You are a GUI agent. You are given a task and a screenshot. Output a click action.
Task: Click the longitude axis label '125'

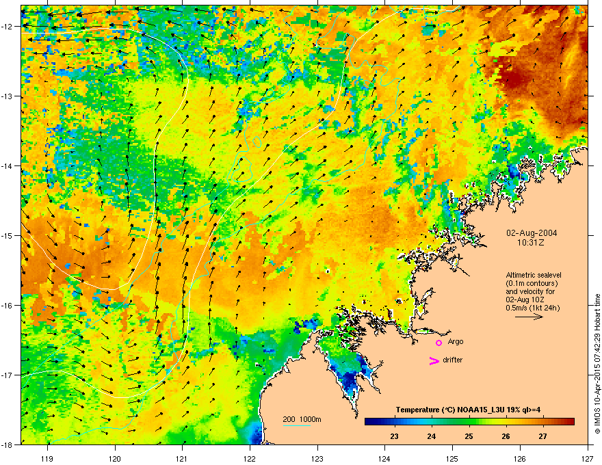452,458
